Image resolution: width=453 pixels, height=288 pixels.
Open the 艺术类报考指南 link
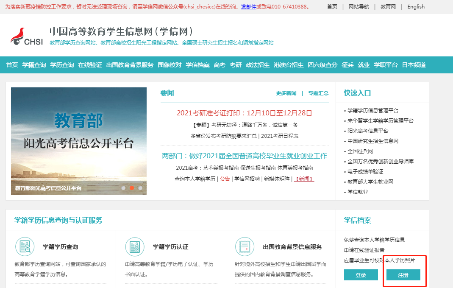coord(221,168)
